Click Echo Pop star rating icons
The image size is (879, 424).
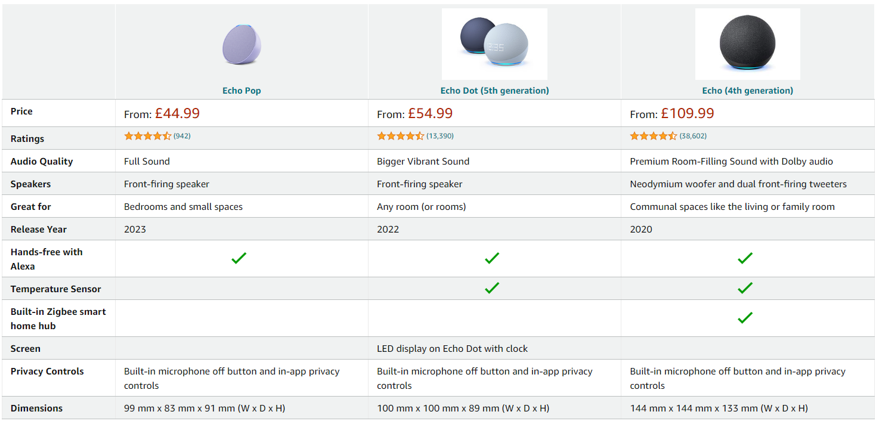pos(147,136)
